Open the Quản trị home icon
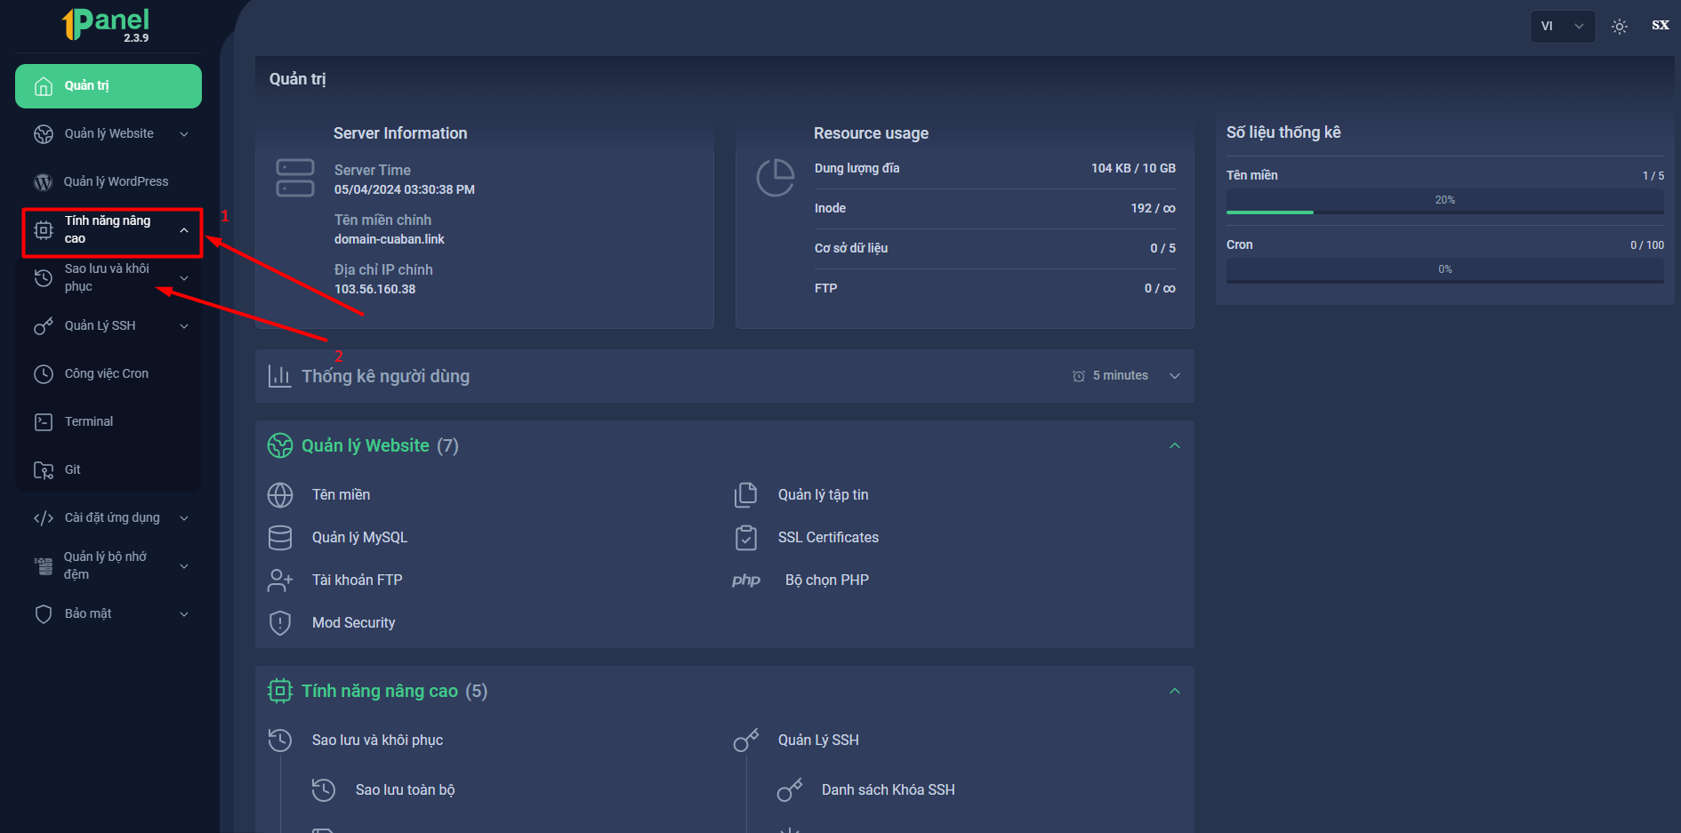The height and width of the screenshot is (833, 1681). (x=44, y=86)
